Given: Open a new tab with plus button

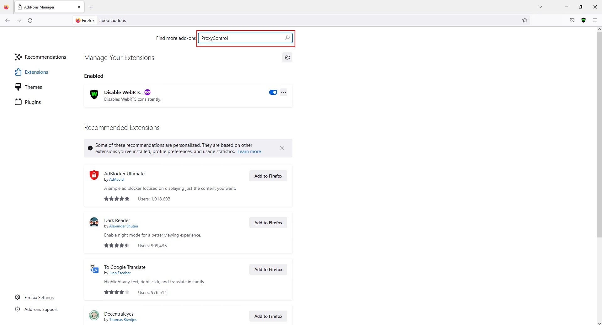Looking at the screenshot, I should [x=91, y=7].
